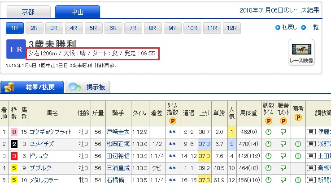Click the P icon under 備考 header

pyautogui.click(x=298, y=117)
